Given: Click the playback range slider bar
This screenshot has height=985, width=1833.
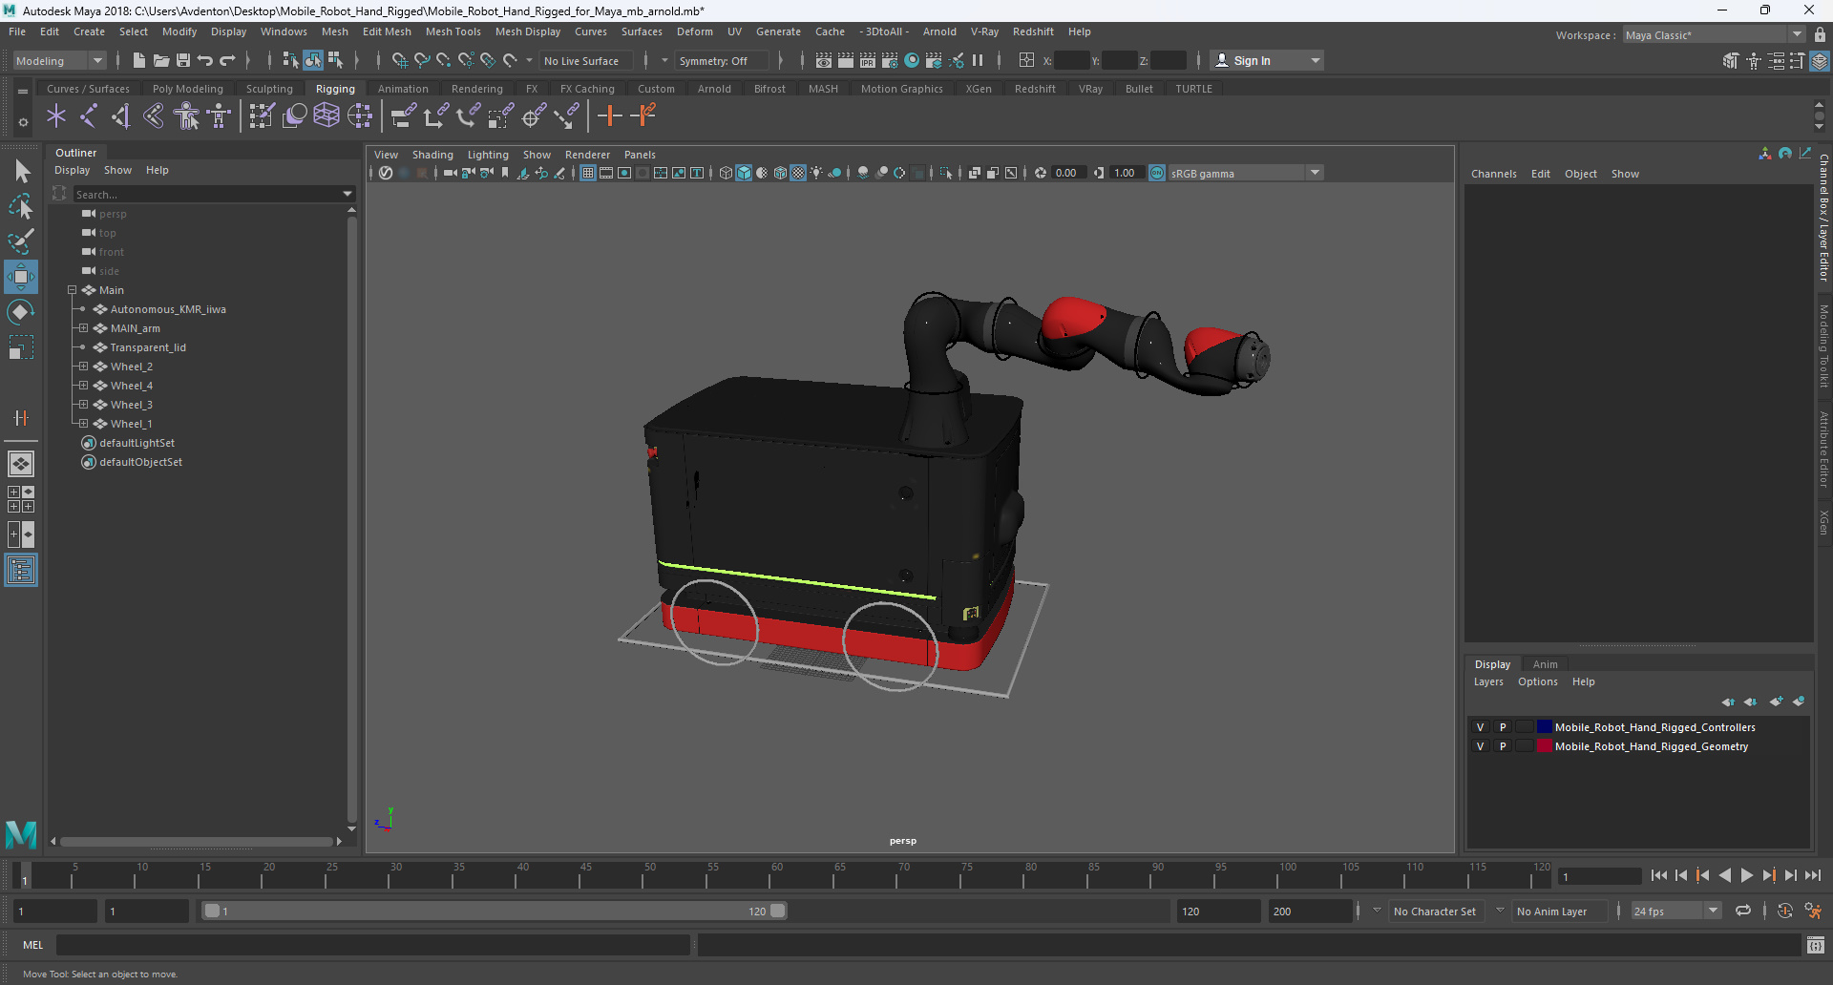Looking at the screenshot, I should (x=495, y=911).
